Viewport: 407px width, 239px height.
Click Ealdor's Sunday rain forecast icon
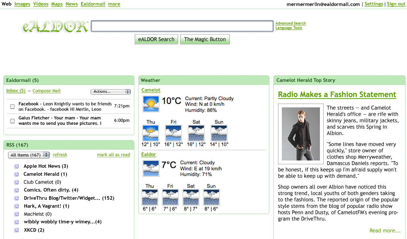211,197
